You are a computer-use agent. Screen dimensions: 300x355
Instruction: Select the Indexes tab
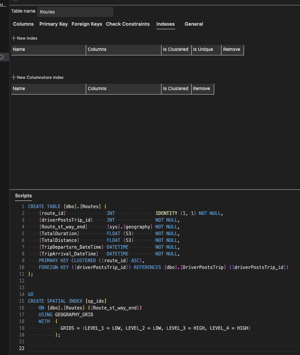coord(166,24)
